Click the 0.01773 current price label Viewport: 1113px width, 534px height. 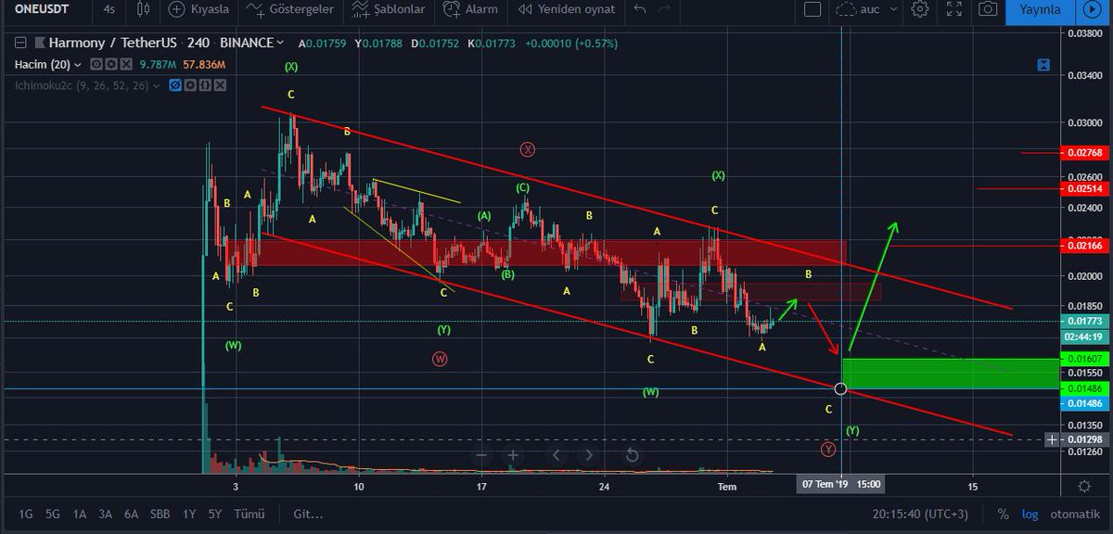[x=1083, y=322]
